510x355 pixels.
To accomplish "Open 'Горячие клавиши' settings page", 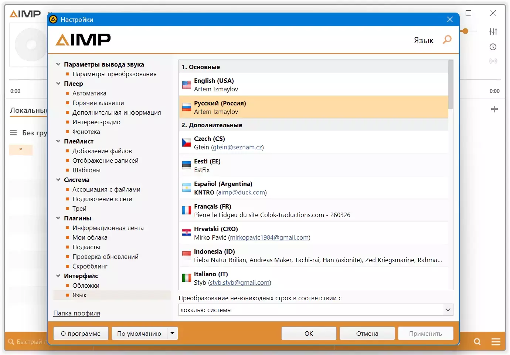I will (98, 103).
